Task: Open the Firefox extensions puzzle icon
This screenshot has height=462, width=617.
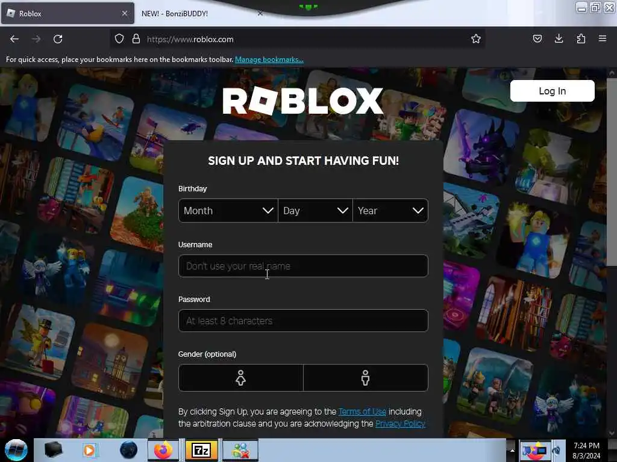Action: click(581, 39)
